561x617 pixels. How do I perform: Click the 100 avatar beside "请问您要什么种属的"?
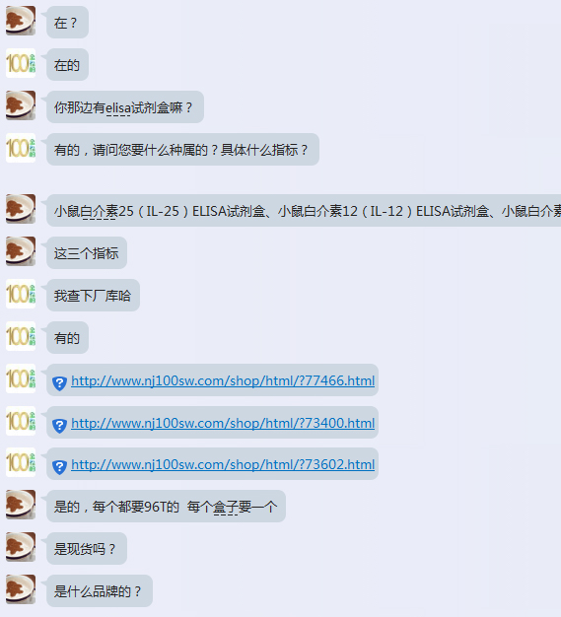(x=21, y=148)
